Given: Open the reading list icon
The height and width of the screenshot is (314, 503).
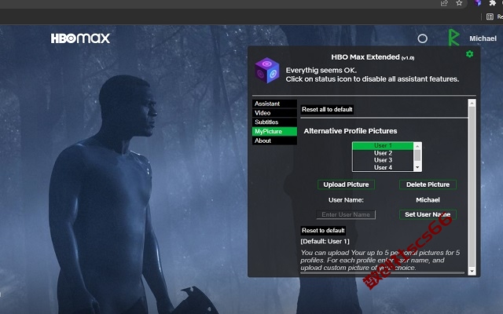Looking at the screenshot, I should 490,16.
